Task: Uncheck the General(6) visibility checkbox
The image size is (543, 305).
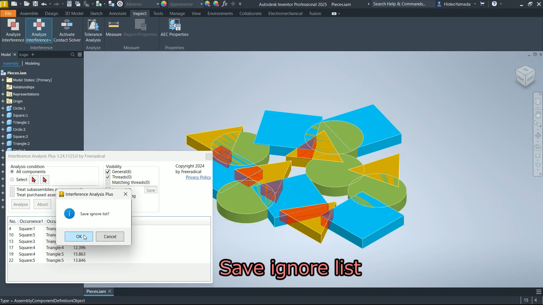Action: pos(108,172)
